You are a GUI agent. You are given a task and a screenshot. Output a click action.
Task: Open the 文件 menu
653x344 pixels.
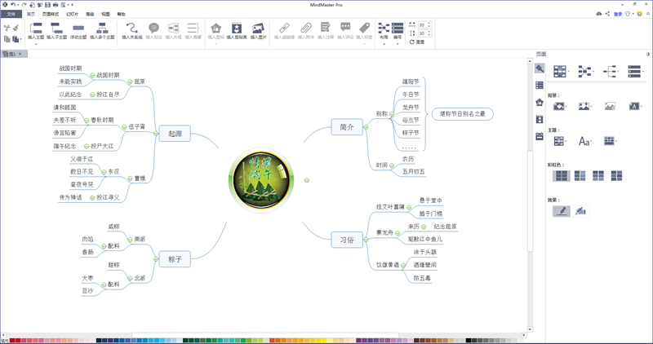pos(11,14)
